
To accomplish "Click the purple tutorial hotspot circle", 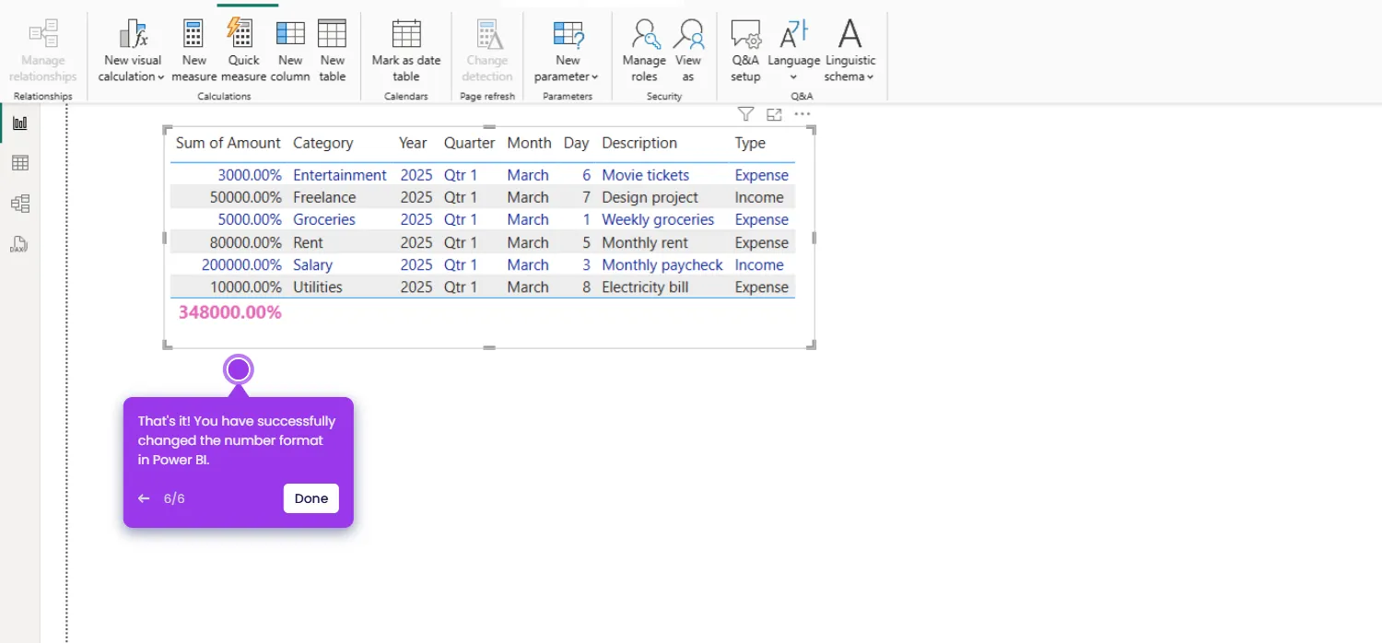I will click(239, 370).
